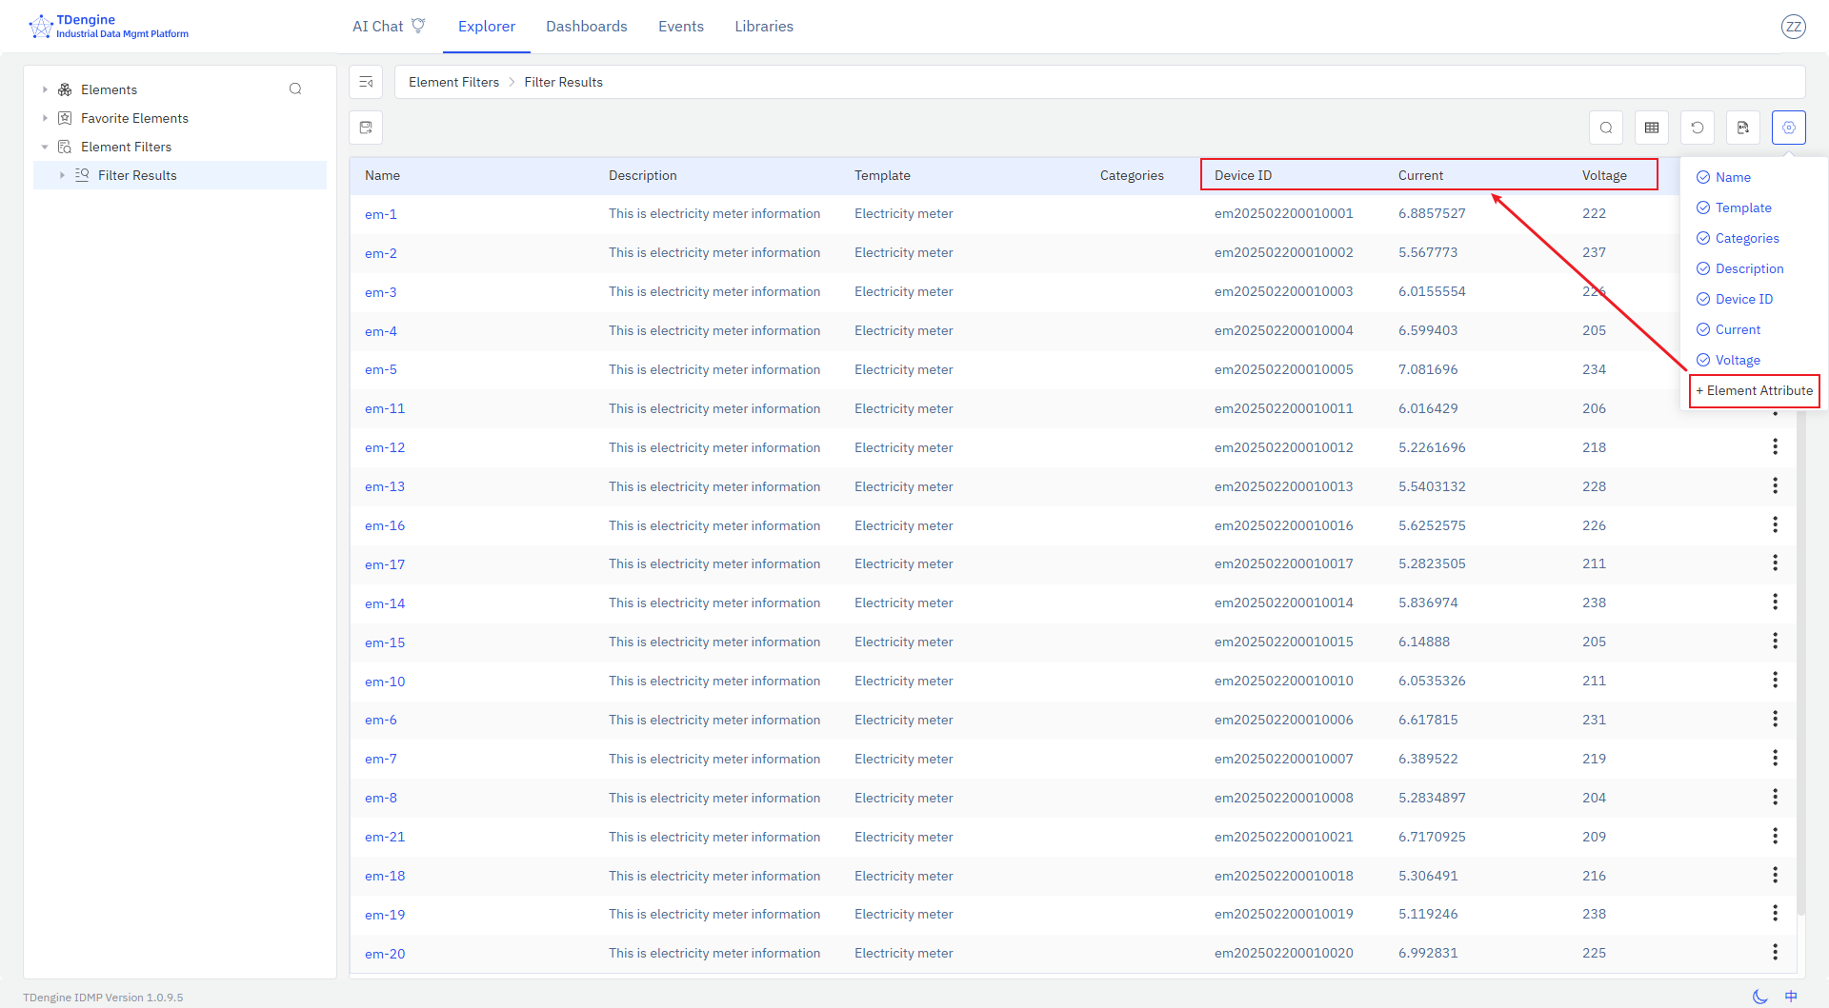Switch to table view using the grid icon
Image resolution: width=1829 pixels, height=1008 pixels.
click(x=1652, y=127)
